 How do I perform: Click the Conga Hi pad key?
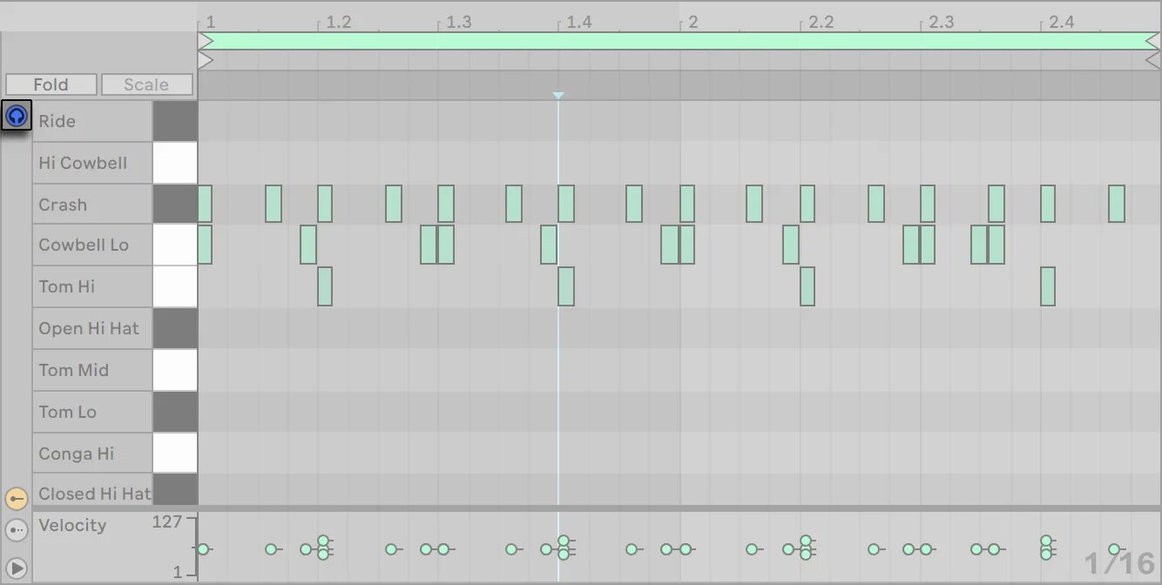click(x=175, y=454)
